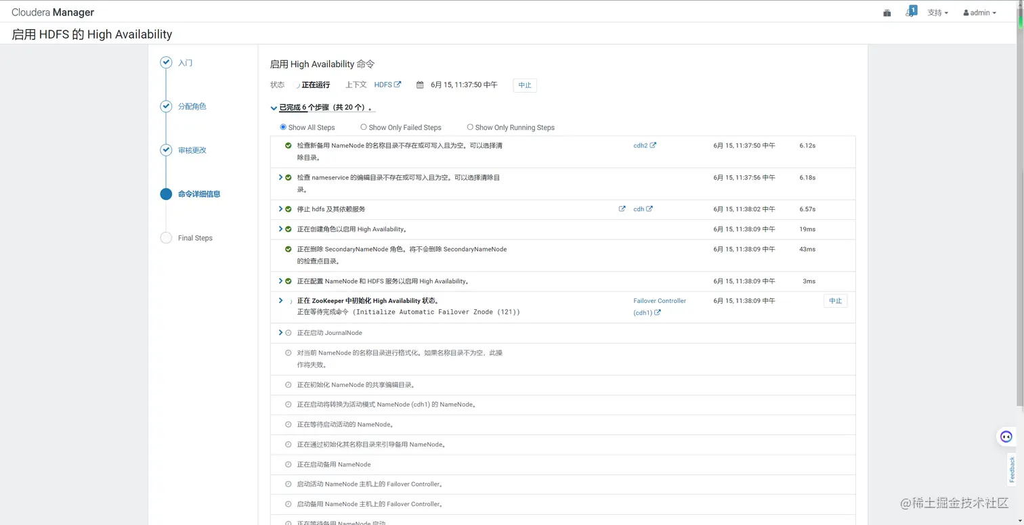Click pending icon of 初始化 NameNode 共享编辑目录 step
Viewport: 1024px width, 525px height.
tap(289, 385)
